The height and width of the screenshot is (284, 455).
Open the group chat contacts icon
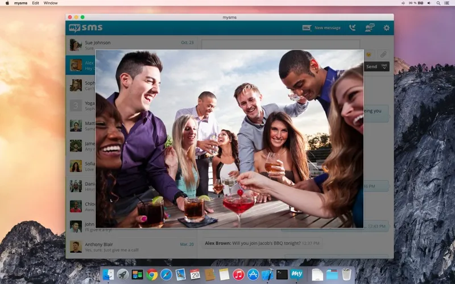click(370, 28)
